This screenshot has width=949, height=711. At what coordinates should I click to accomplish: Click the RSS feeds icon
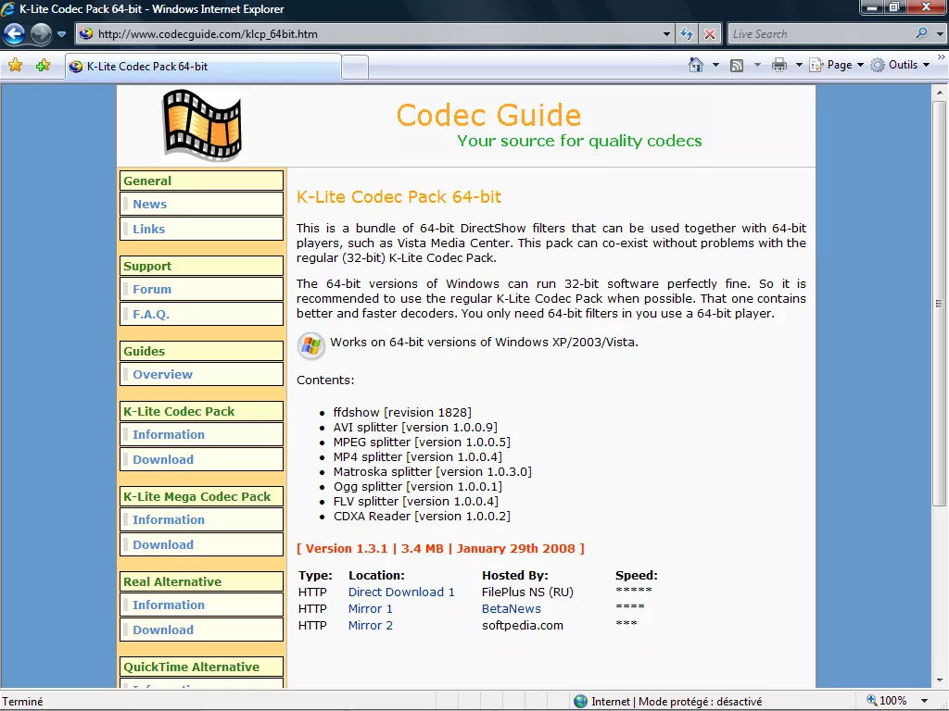point(737,66)
